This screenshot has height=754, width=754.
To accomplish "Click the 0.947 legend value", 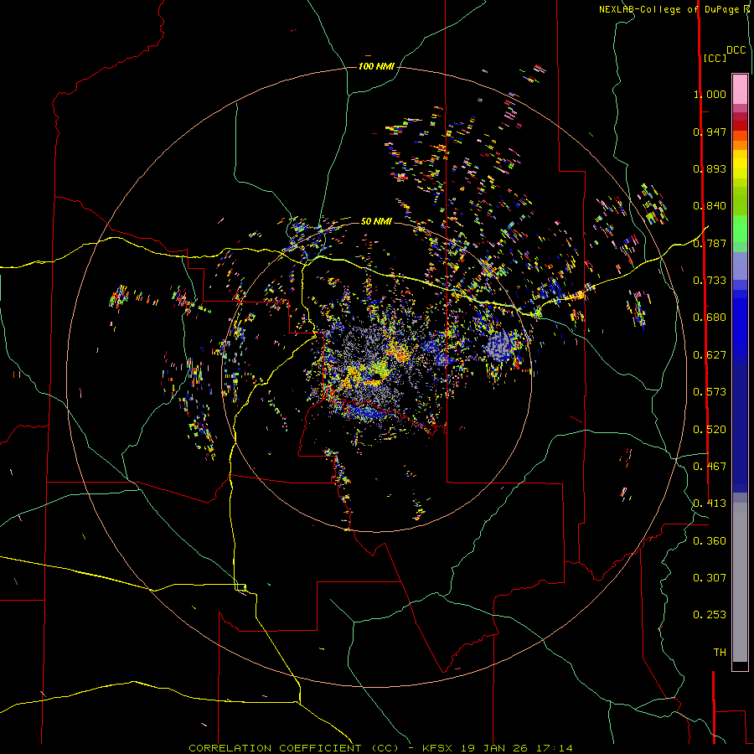I will [710, 132].
